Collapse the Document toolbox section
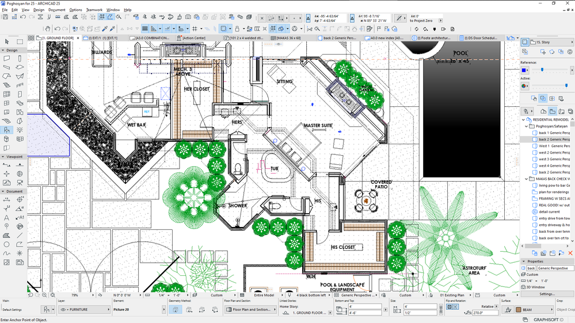This screenshot has width=575, height=323. click(3, 191)
